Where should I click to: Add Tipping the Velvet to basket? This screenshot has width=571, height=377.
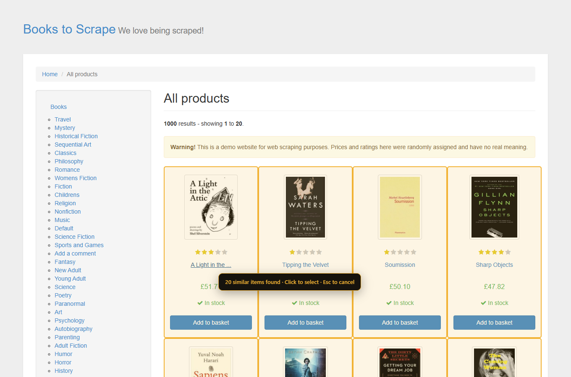pyautogui.click(x=305, y=323)
